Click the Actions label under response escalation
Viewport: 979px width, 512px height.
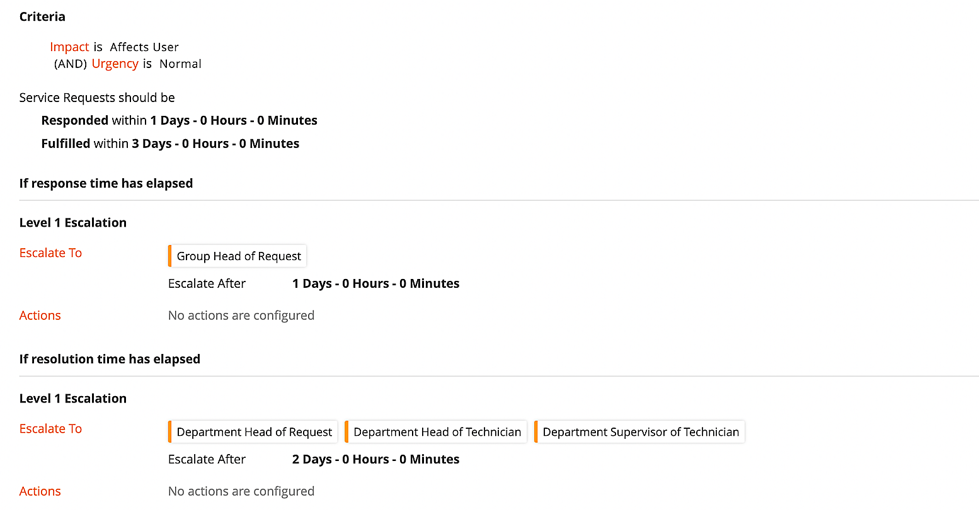40,316
